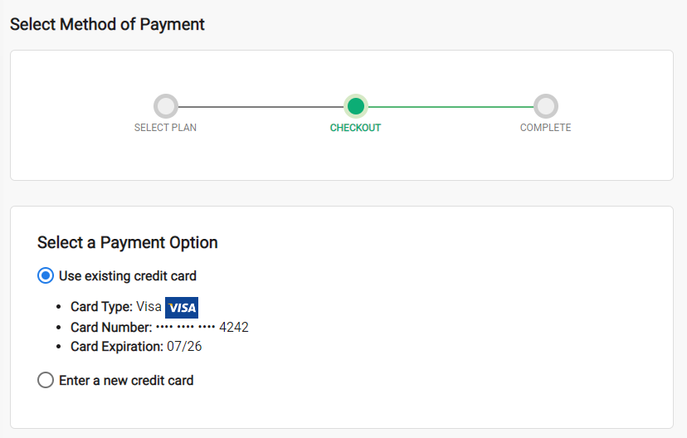
Task: Click the "Card Number:" label
Action: pos(111,327)
